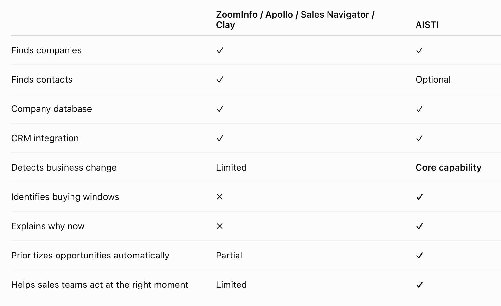Click the X mark for Identifies buying windows
The width and height of the screenshot is (501, 306).
pos(220,197)
